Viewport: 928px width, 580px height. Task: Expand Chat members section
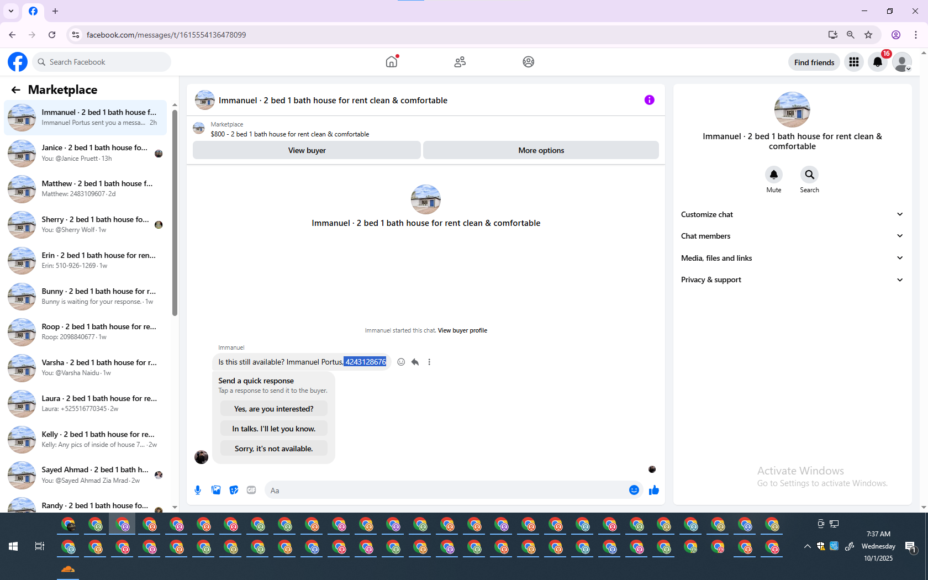pos(792,236)
